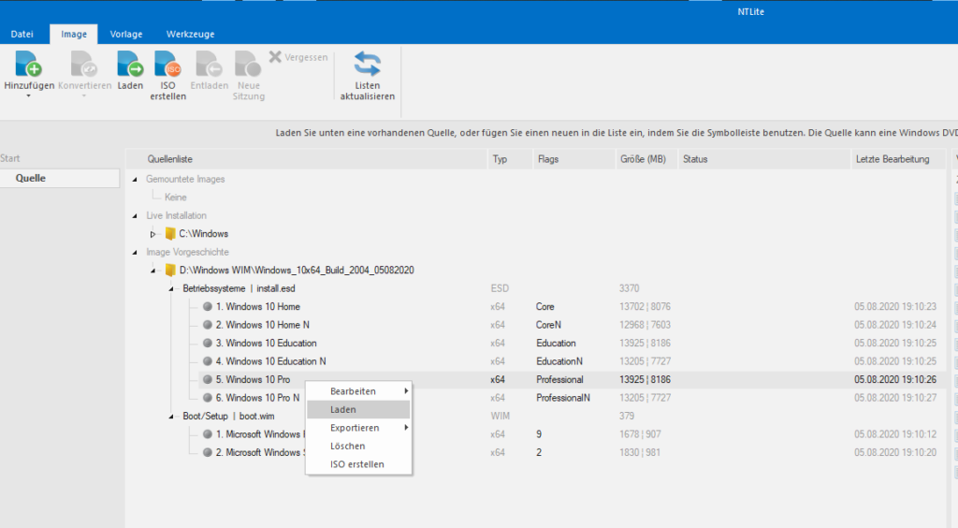The height and width of the screenshot is (528, 958).
Task: Click the C:\Windows folder icon
Action: click(170, 233)
